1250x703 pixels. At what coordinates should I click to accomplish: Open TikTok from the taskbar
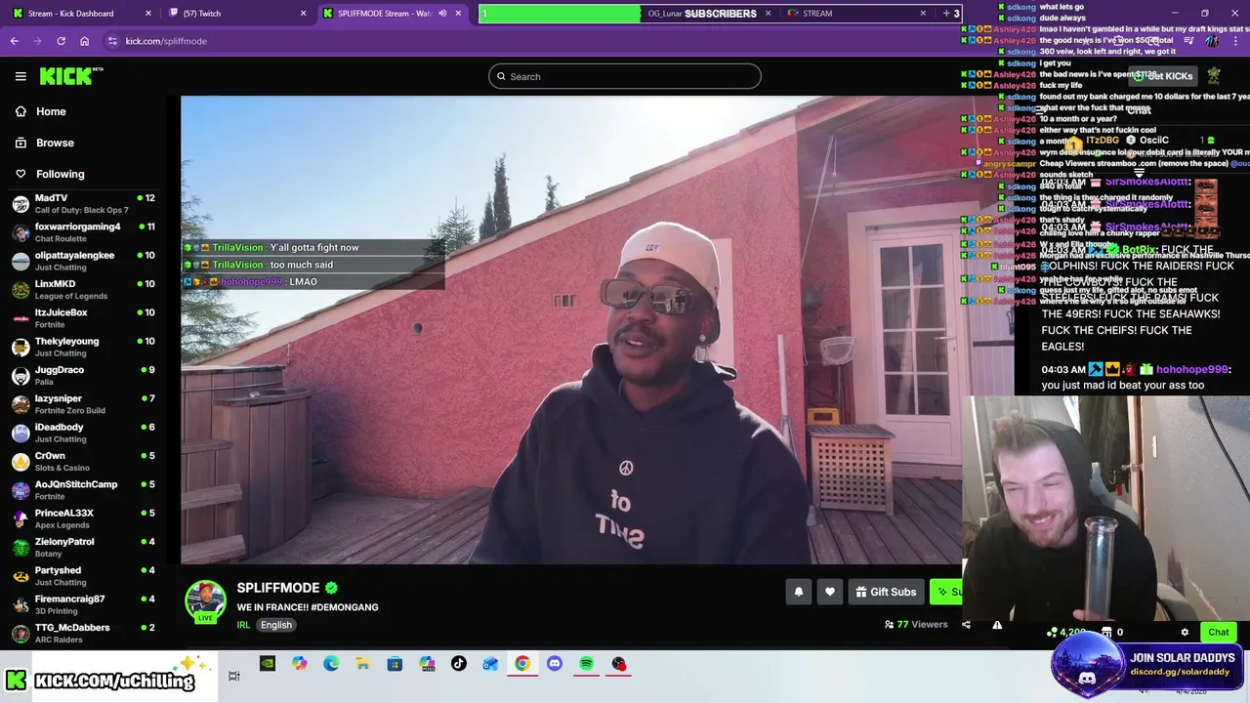tap(459, 664)
